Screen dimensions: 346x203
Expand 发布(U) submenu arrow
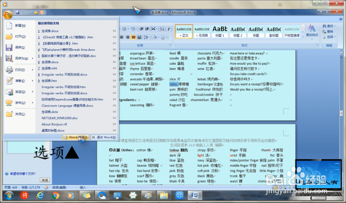point(33,103)
